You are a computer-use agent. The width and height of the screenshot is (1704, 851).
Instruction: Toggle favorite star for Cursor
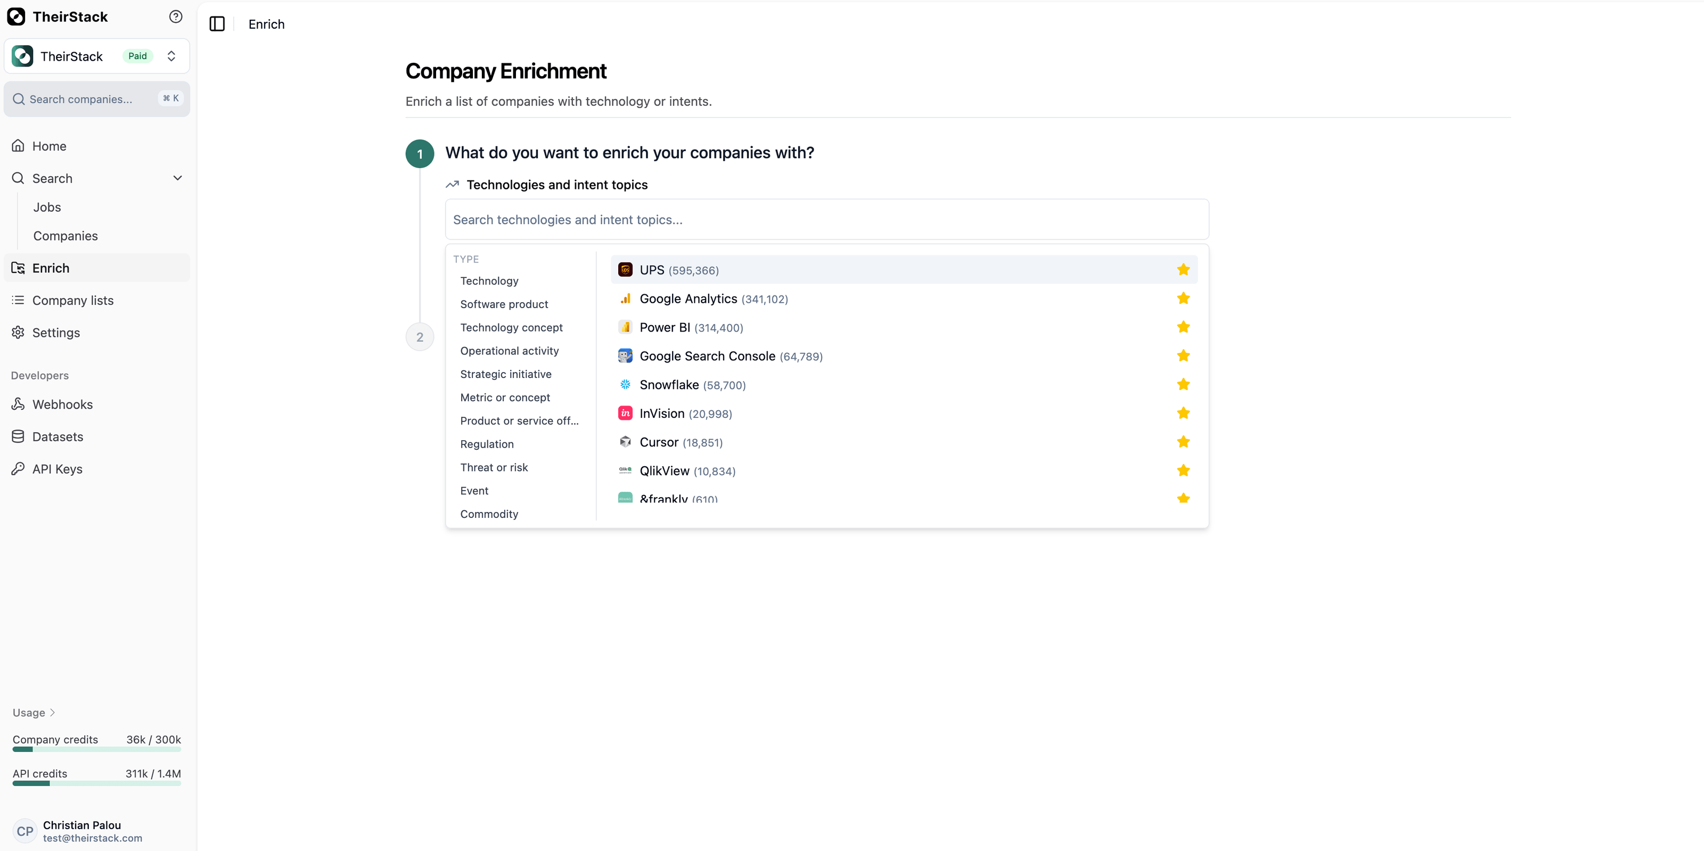[1183, 442]
